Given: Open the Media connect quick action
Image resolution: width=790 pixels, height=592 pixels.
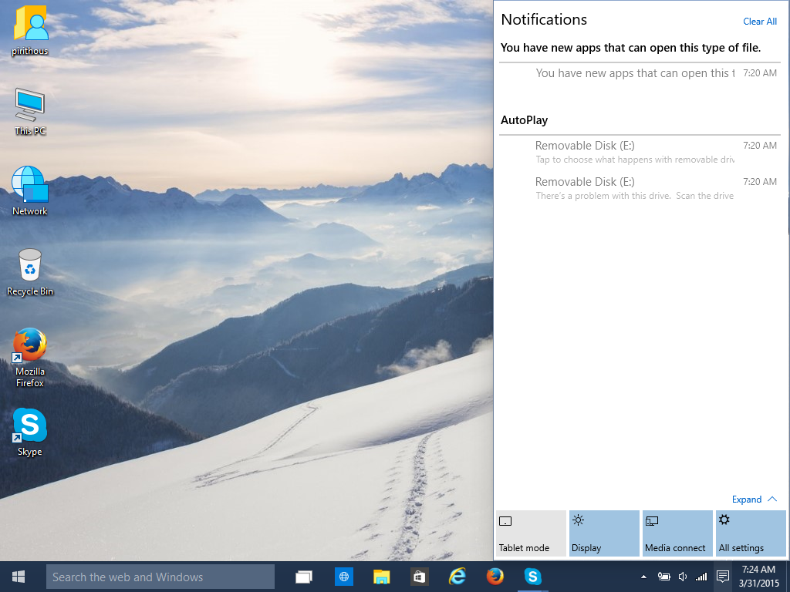Looking at the screenshot, I should (677, 533).
